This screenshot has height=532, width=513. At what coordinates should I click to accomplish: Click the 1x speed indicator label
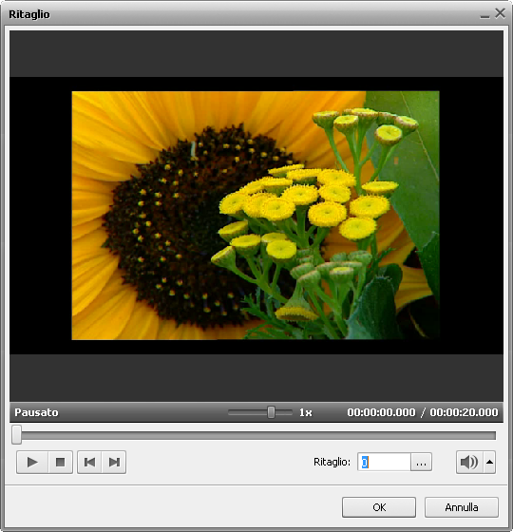pyautogui.click(x=305, y=412)
